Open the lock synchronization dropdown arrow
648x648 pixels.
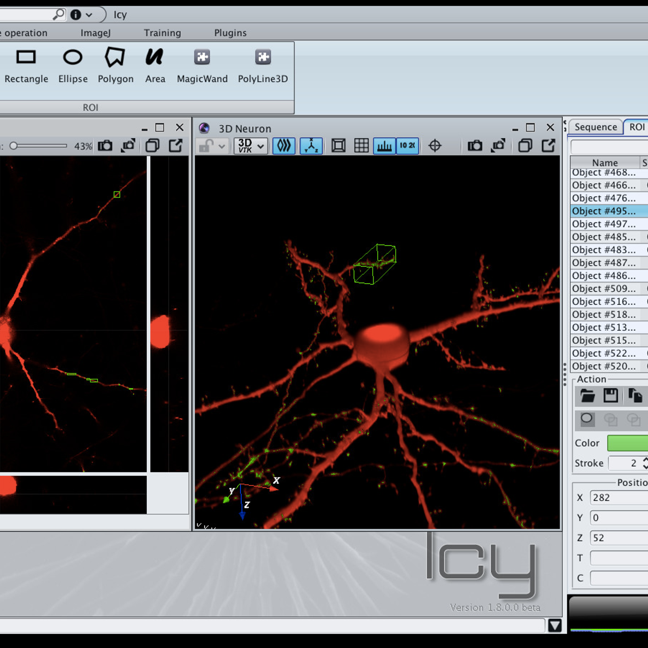222,146
